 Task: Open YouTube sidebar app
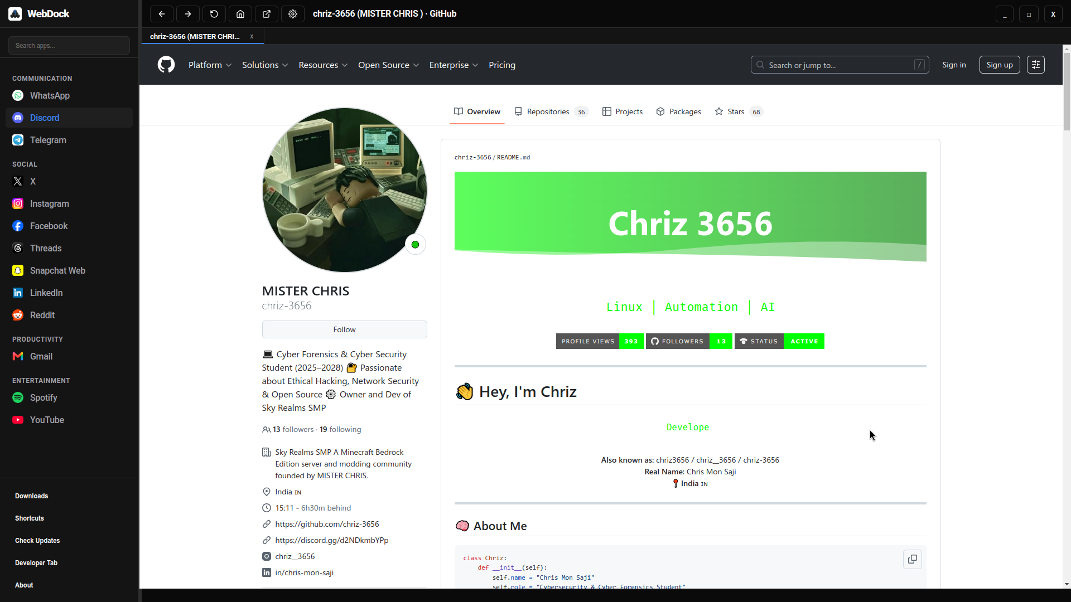[69, 420]
